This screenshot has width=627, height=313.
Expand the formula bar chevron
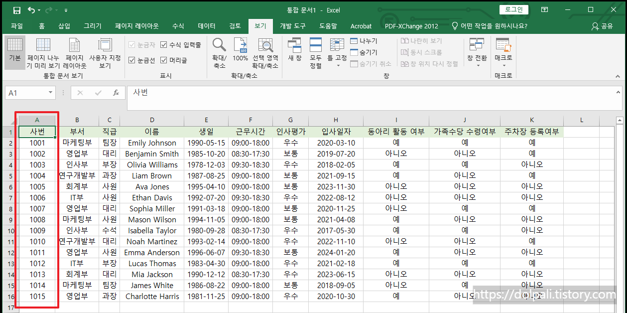618,93
